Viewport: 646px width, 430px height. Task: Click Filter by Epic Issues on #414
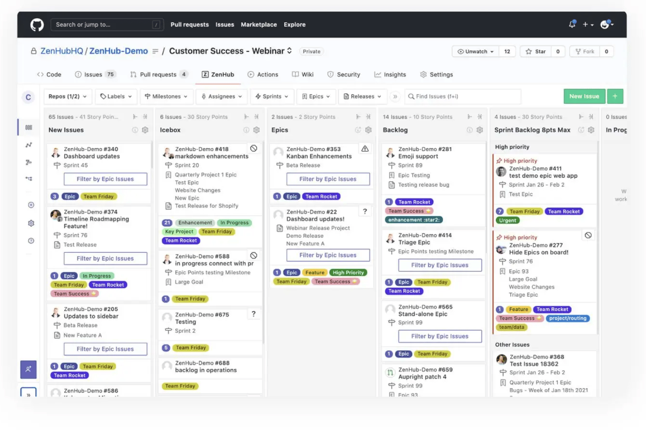[x=440, y=265]
